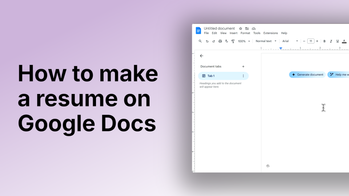The width and height of the screenshot is (349, 196).
Task: Open the File menu
Action: click(x=206, y=33)
